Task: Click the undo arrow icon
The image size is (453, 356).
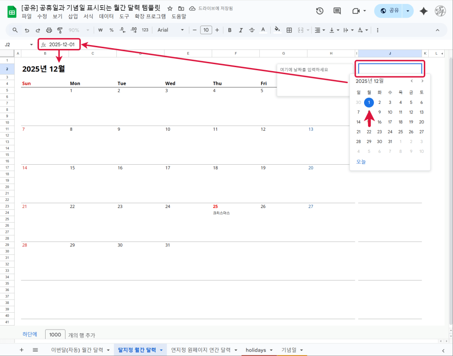Action: coord(27,30)
